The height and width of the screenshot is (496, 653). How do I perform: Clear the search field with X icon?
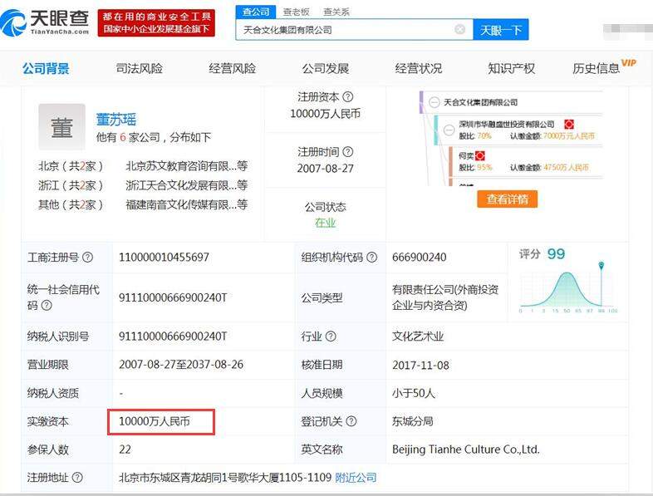point(459,29)
